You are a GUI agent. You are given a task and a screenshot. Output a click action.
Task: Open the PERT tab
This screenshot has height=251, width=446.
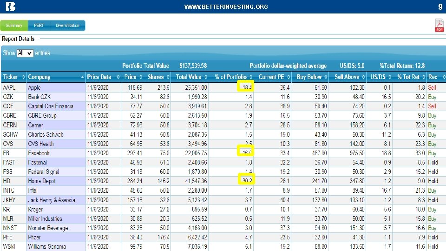click(39, 25)
